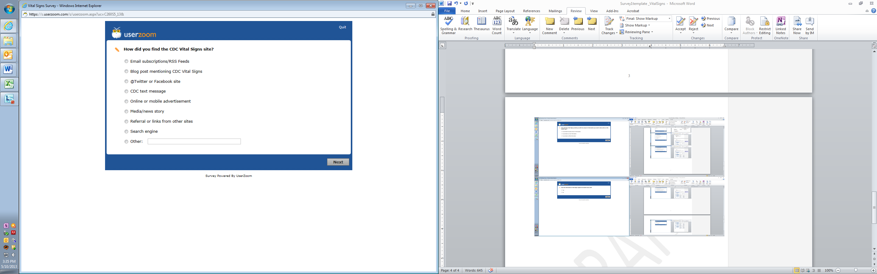Insert a New Comment

[x=549, y=25]
